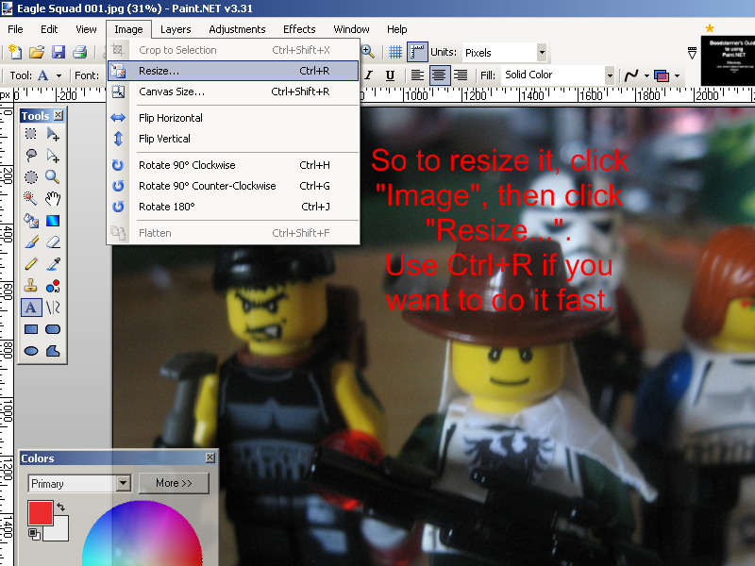The height and width of the screenshot is (566, 755).
Task: Open the Window menu
Action: coord(351,29)
